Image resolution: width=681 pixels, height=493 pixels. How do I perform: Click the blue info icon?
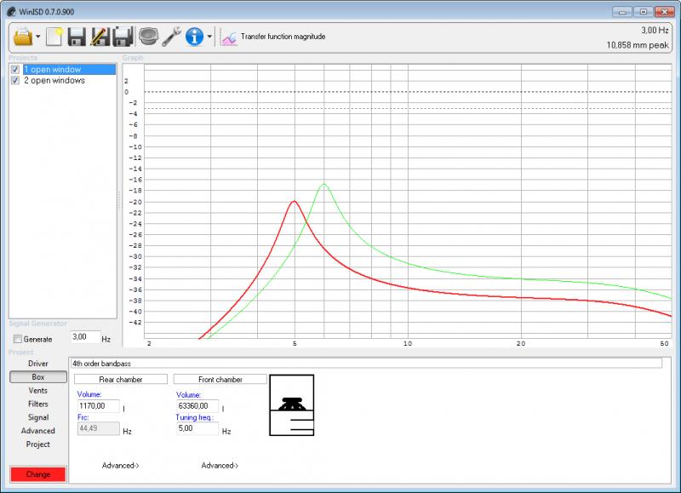[x=194, y=37]
